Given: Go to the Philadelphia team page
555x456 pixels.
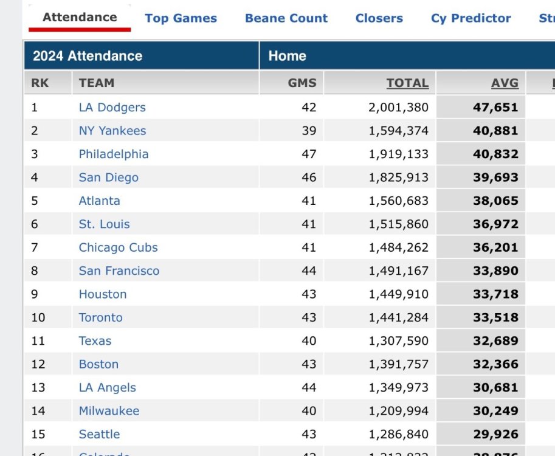Looking at the screenshot, I should 114,154.
